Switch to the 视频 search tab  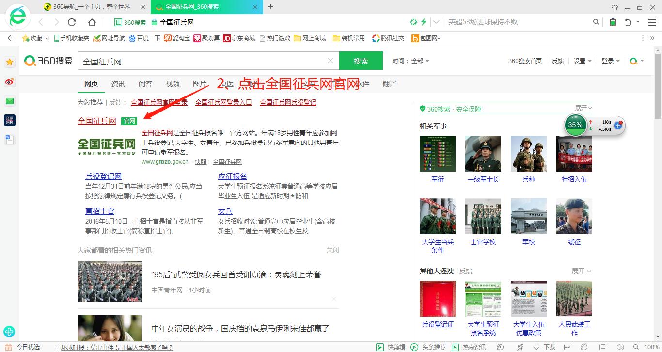tap(173, 84)
